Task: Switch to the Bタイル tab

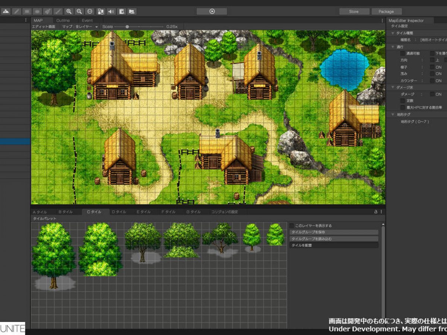Action: pyautogui.click(x=66, y=212)
